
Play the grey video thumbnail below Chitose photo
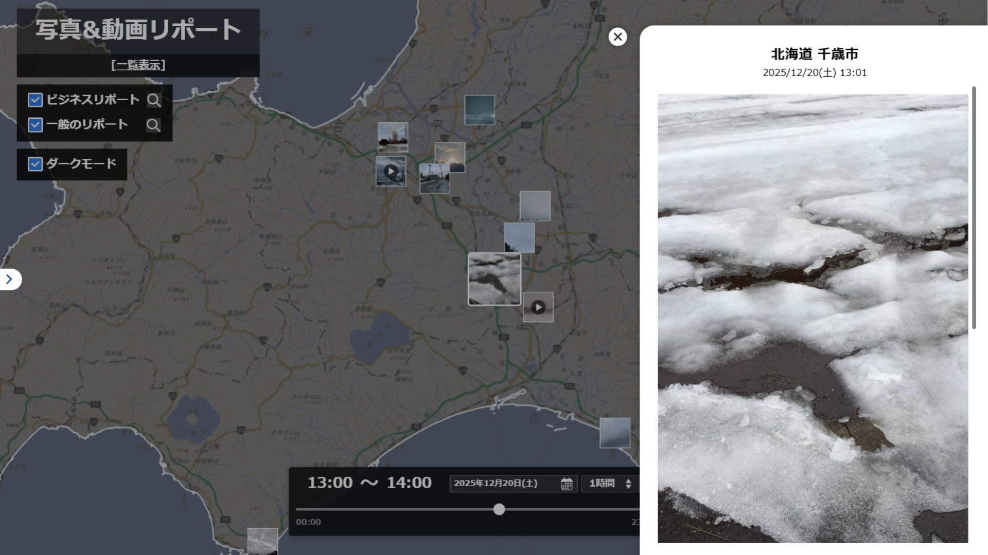pyautogui.click(x=538, y=307)
